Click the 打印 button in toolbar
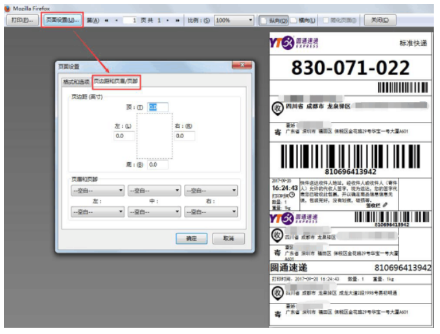Image resolution: width=440 pixels, height=334 pixels. click(23, 20)
